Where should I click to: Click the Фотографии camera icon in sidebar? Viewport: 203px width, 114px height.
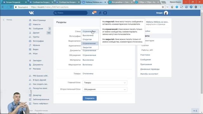pyautogui.click(x=30, y=41)
